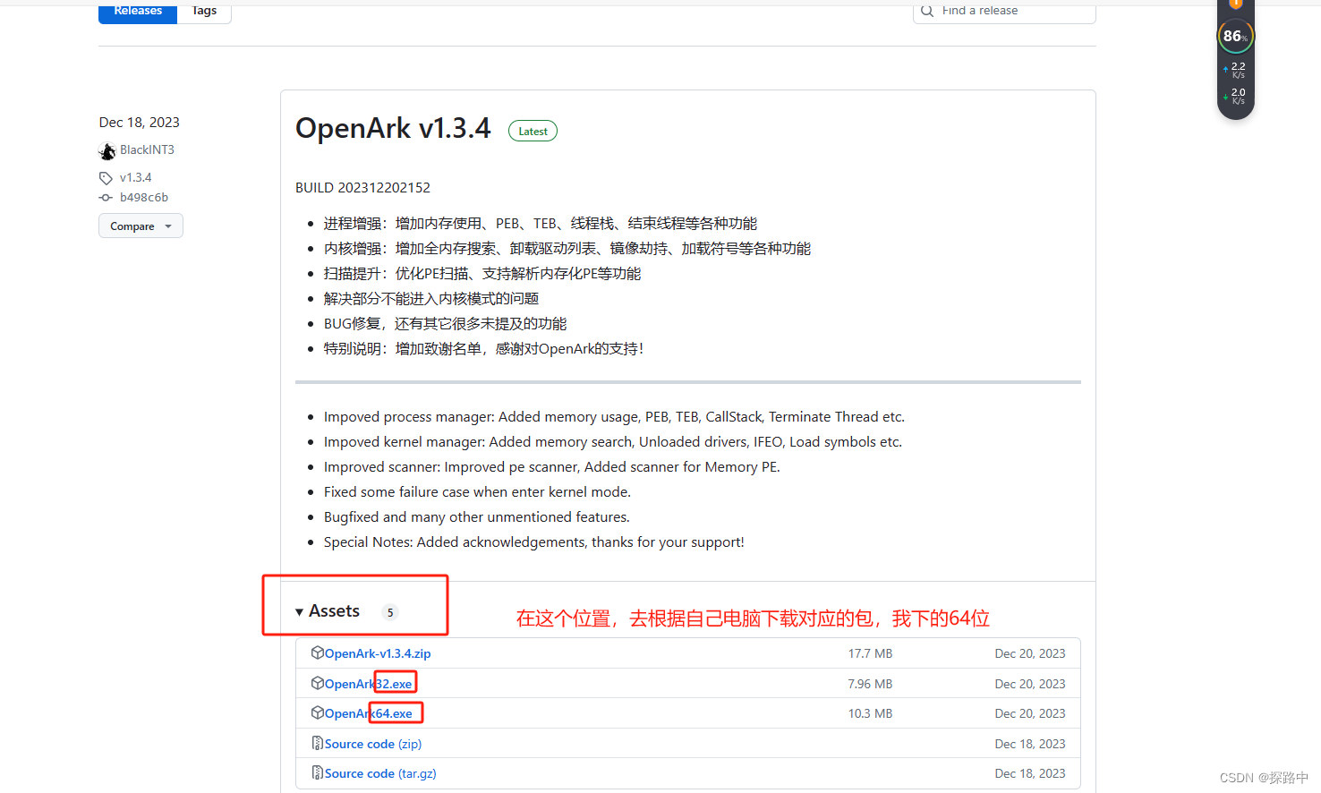This screenshot has width=1321, height=793.
Task: Click the 'Impoved kernel manager' bullet text
Action: (613, 441)
